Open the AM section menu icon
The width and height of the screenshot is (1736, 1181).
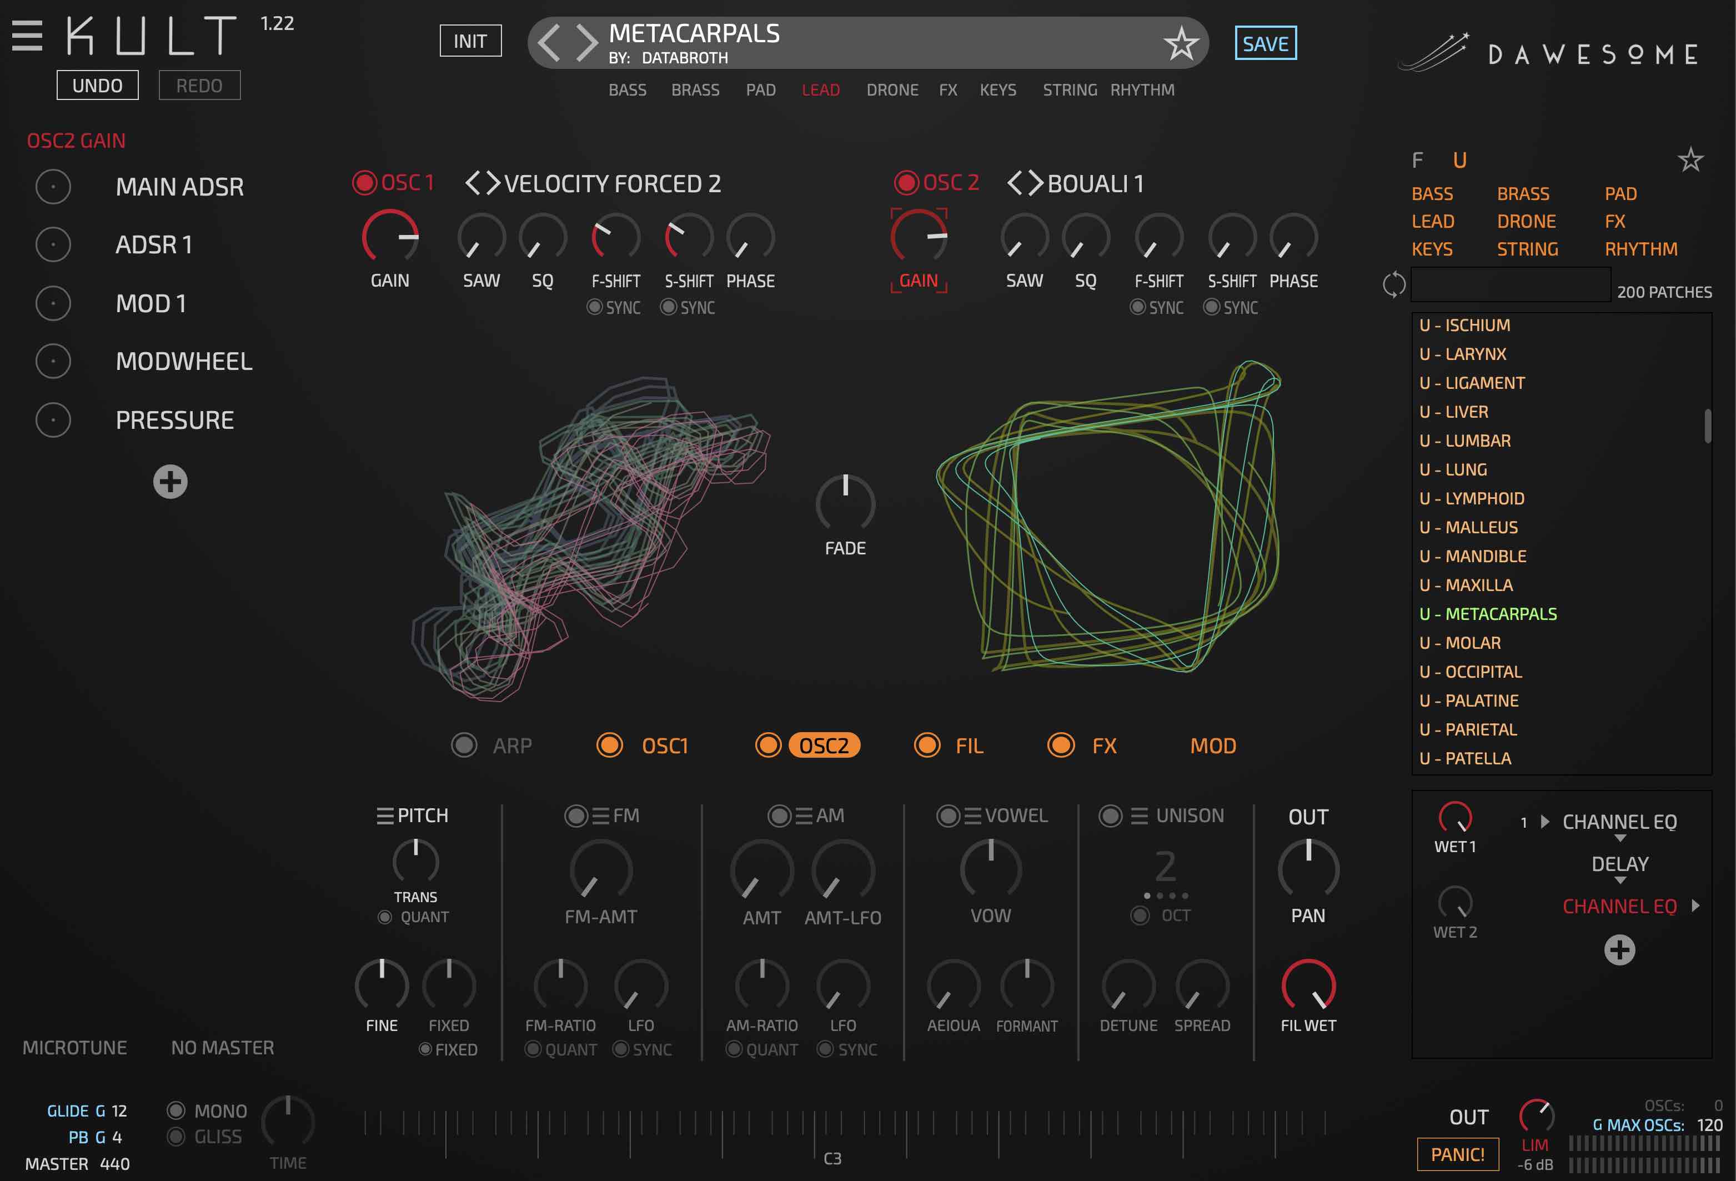[x=804, y=815]
